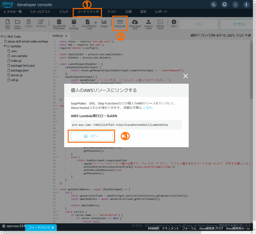Expand the CloudWatch Logs dropdown arrow
Image resolution: width=256 pixels, height=234 pixels.
point(96,23)
